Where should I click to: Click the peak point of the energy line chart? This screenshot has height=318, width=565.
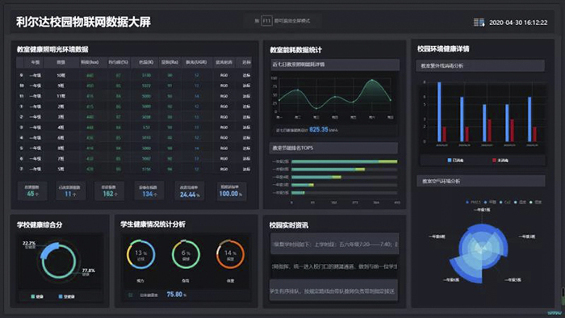(372, 80)
